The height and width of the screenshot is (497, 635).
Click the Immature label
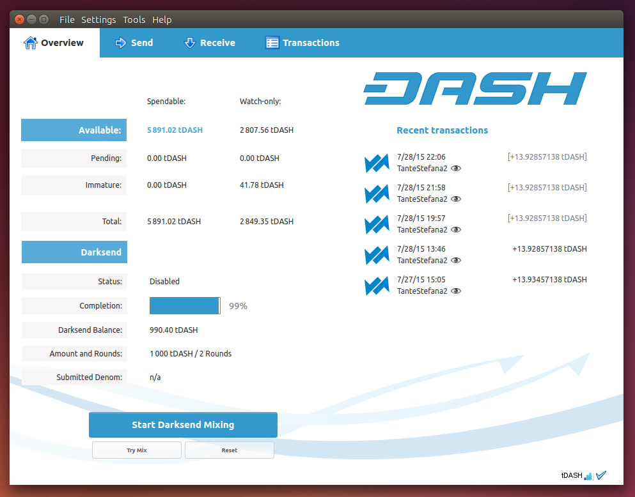pyautogui.click(x=74, y=185)
